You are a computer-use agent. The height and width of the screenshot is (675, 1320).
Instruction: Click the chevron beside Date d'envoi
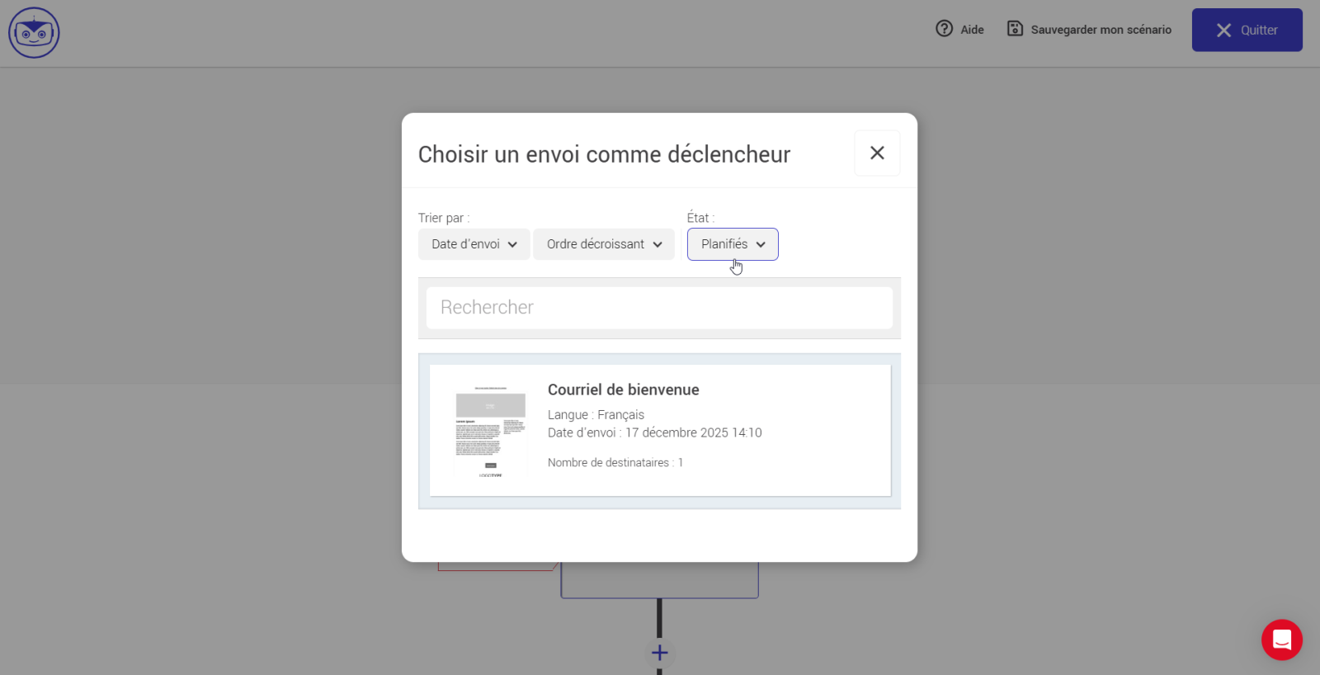point(512,244)
